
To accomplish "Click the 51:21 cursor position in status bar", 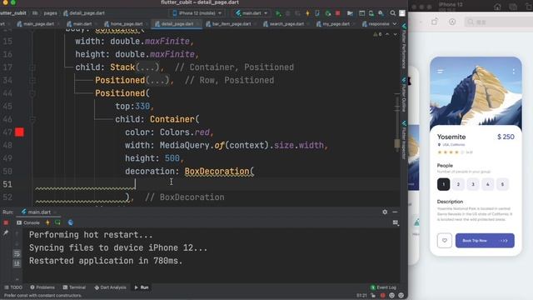I will pyautogui.click(x=361, y=296).
